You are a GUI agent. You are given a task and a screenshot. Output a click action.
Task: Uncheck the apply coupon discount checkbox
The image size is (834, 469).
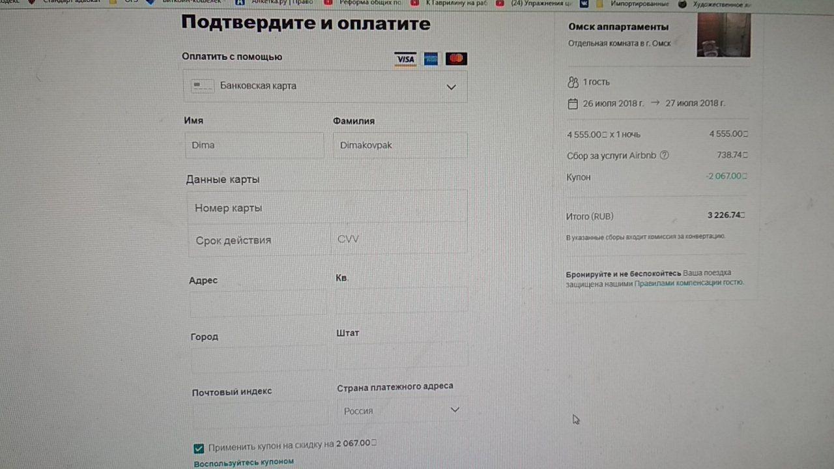[x=199, y=448]
